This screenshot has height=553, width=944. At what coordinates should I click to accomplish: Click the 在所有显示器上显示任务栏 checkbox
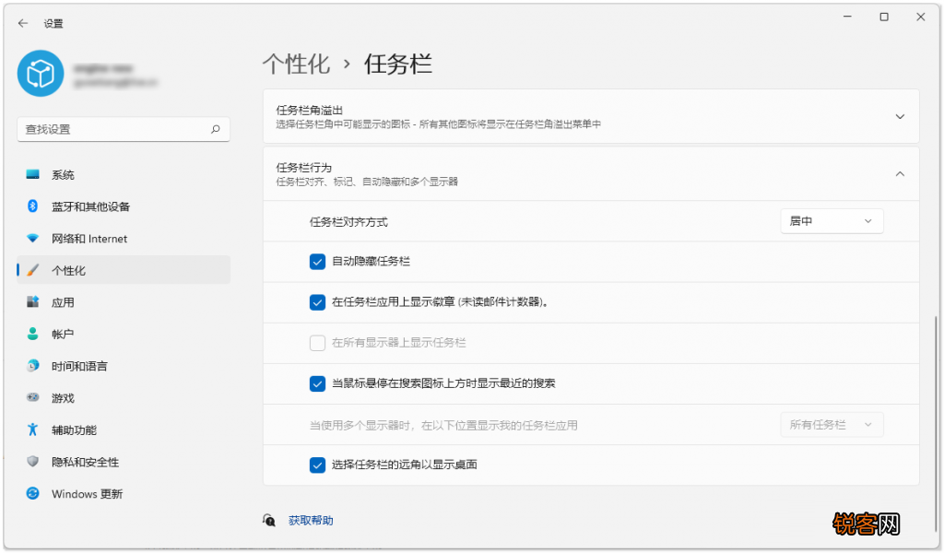pos(317,343)
